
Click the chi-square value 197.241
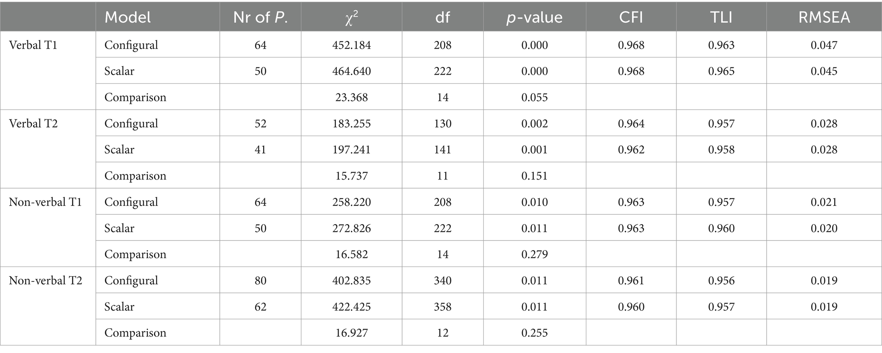(351, 150)
